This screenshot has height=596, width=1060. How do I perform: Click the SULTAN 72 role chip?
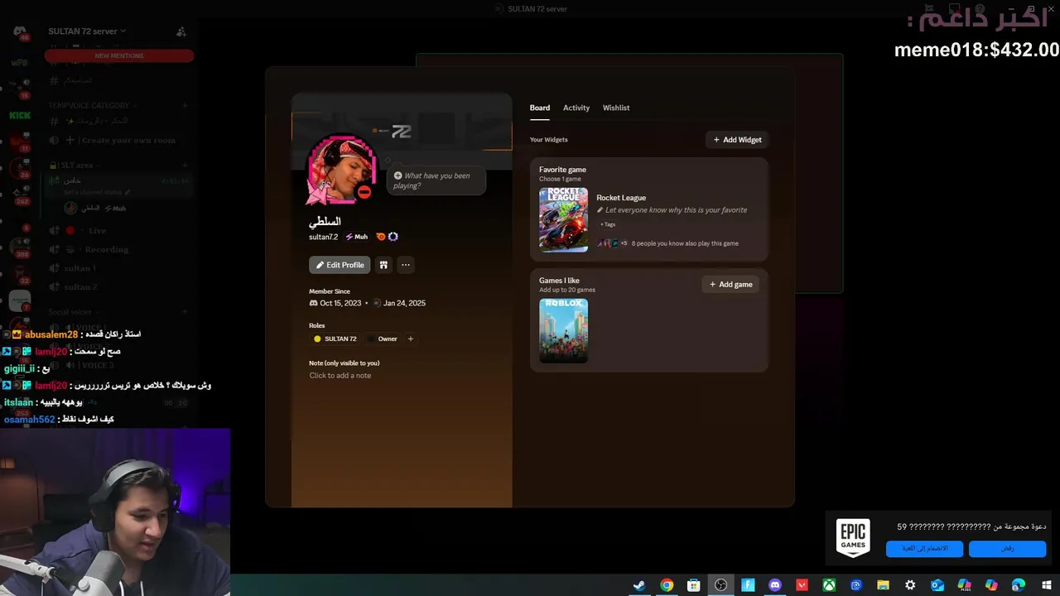click(335, 339)
